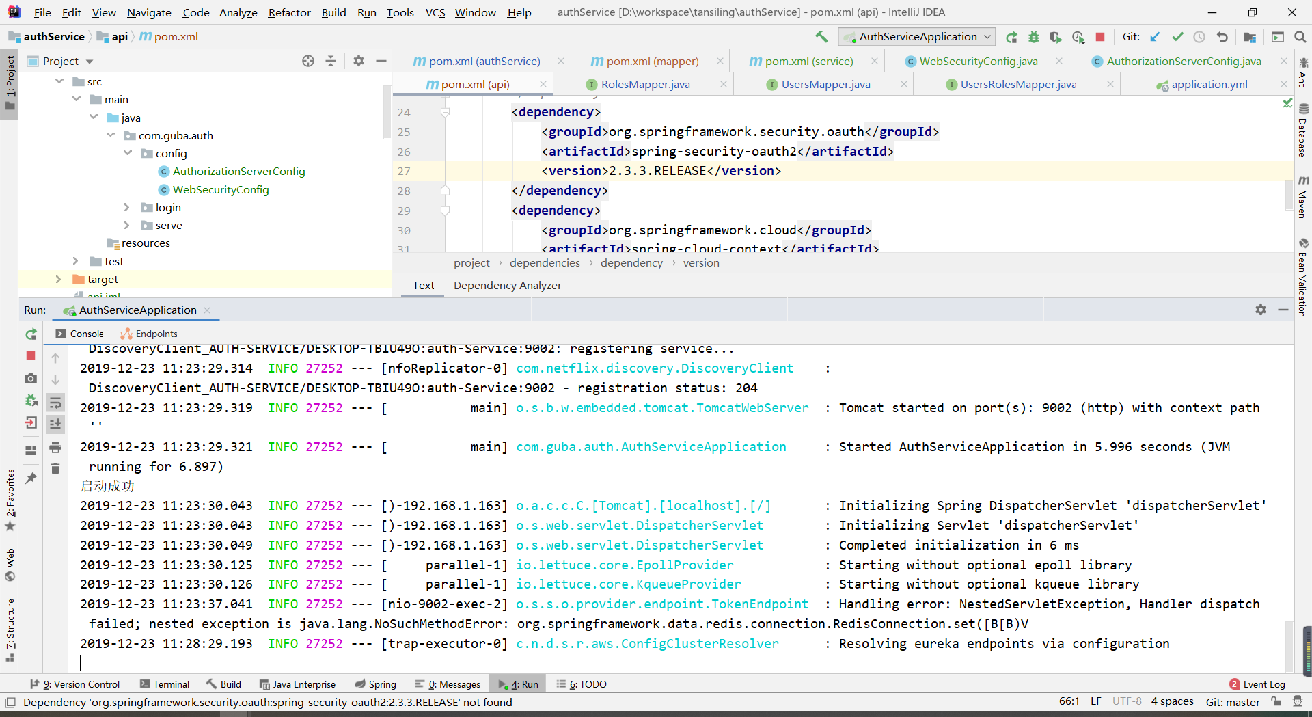Open the Refactor menu
1312x717 pixels.
(x=289, y=12)
